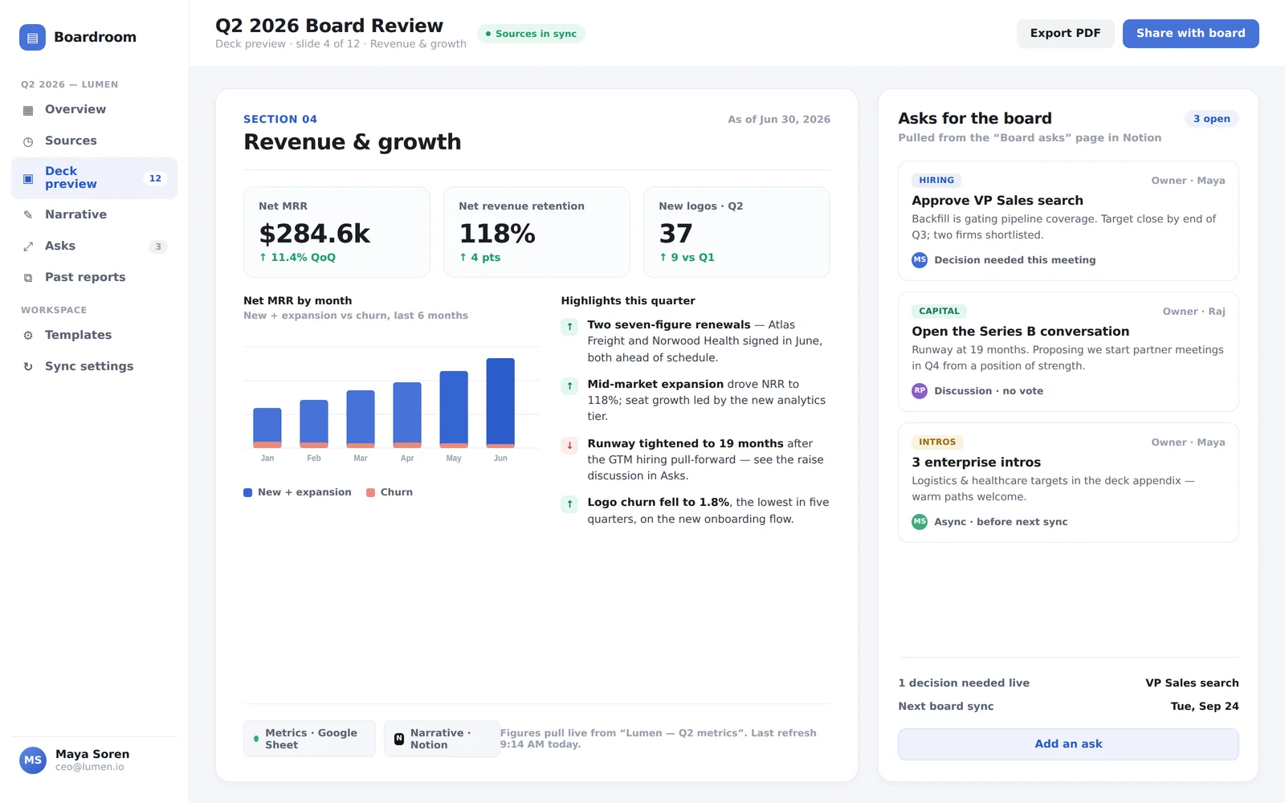The height and width of the screenshot is (803, 1285).
Task: Click Maya Soren MS avatar in sidebar
Action: coord(33,760)
